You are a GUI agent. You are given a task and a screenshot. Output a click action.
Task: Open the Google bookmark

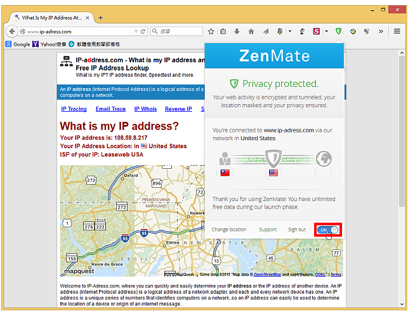click(18, 44)
